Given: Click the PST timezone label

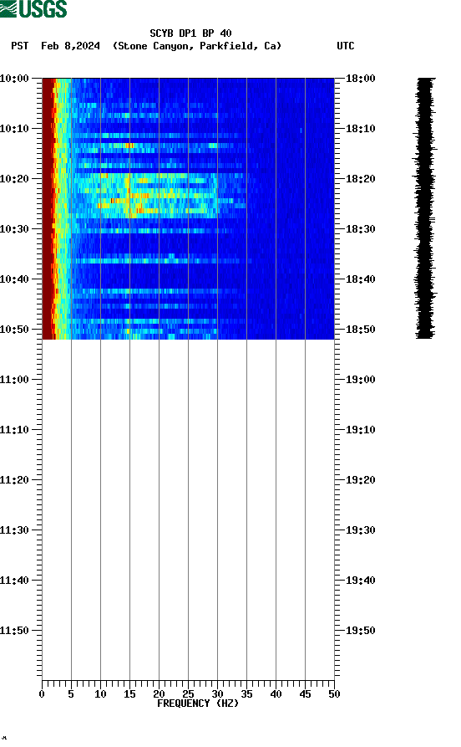Looking at the screenshot, I should coord(20,46).
